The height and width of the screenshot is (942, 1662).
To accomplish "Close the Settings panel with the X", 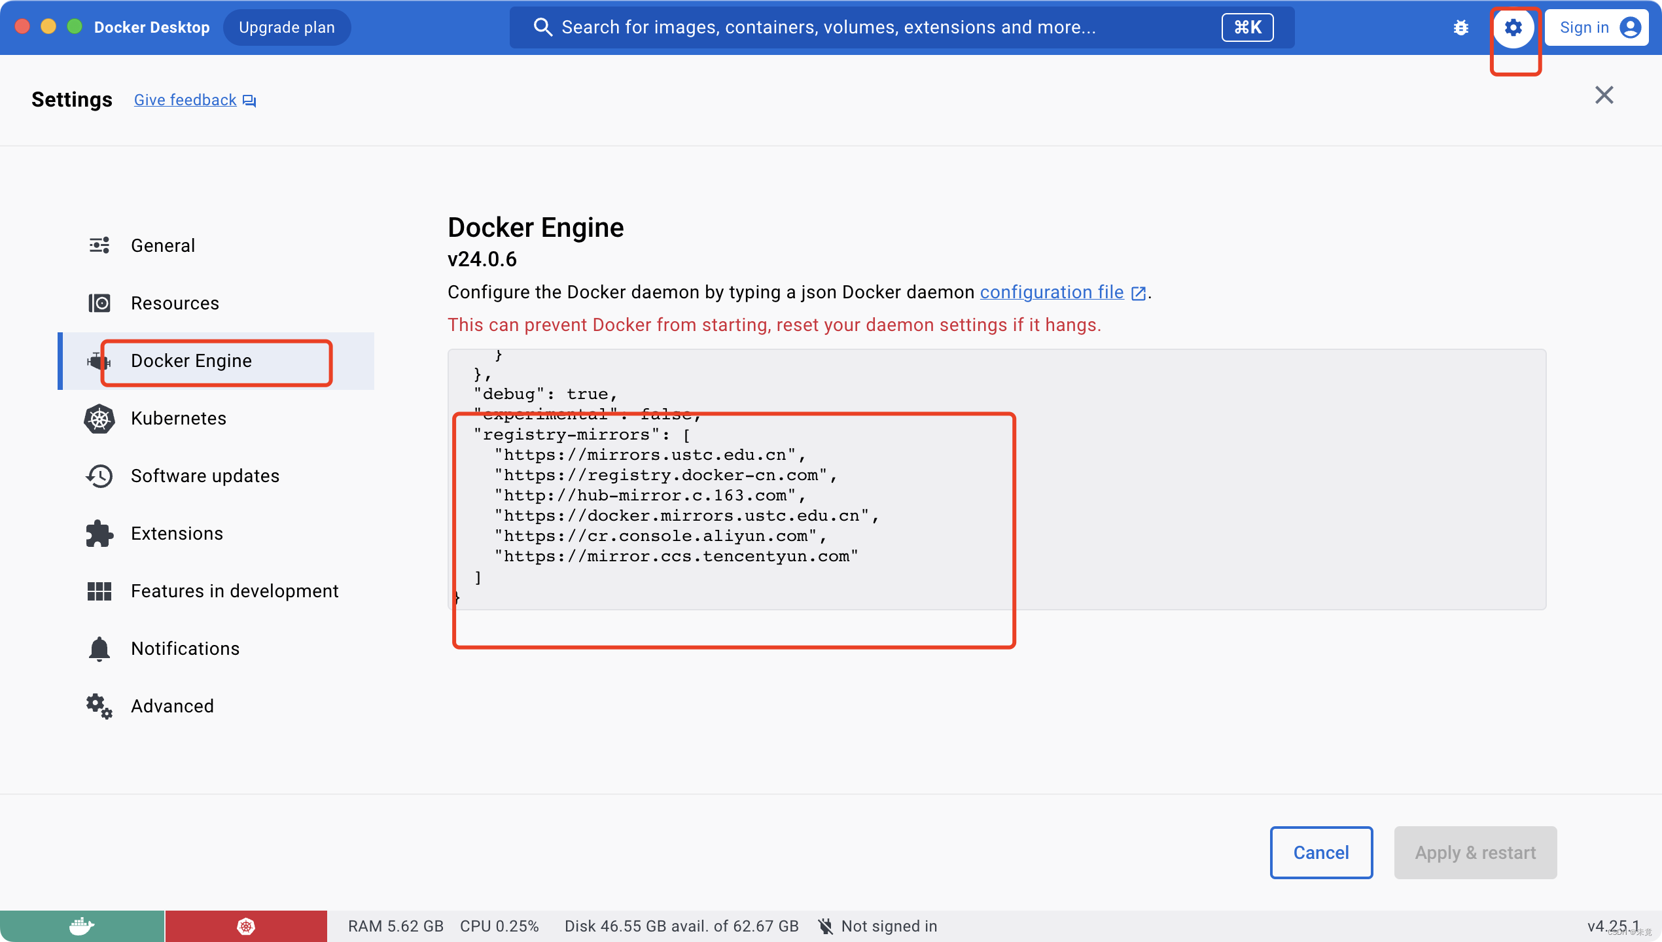I will click(x=1604, y=95).
